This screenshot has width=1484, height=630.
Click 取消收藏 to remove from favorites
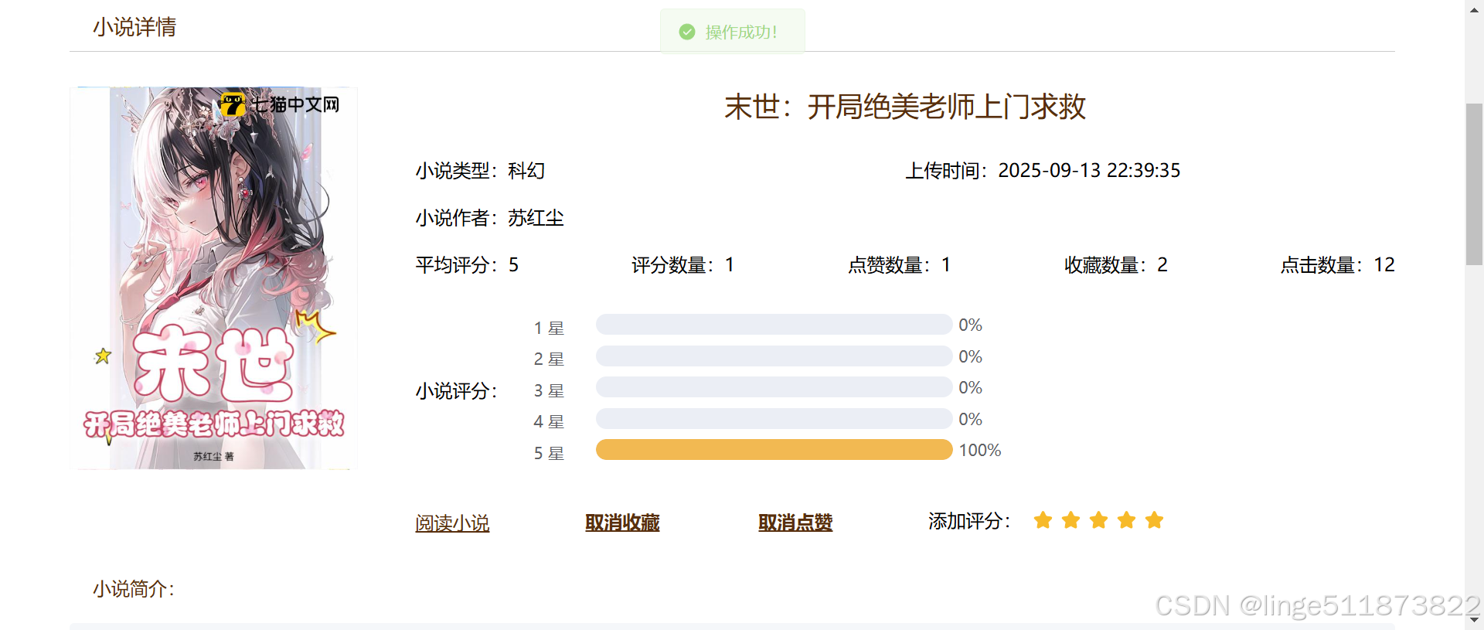(622, 523)
